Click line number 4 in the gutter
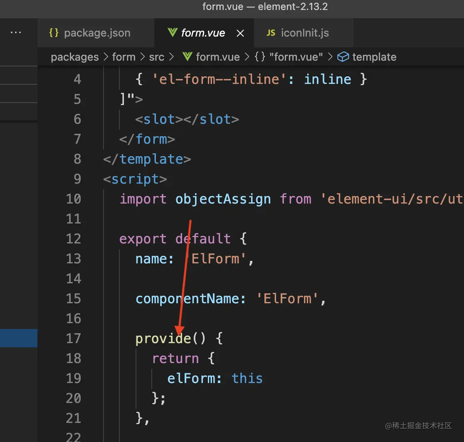The image size is (464, 442). click(x=77, y=79)
